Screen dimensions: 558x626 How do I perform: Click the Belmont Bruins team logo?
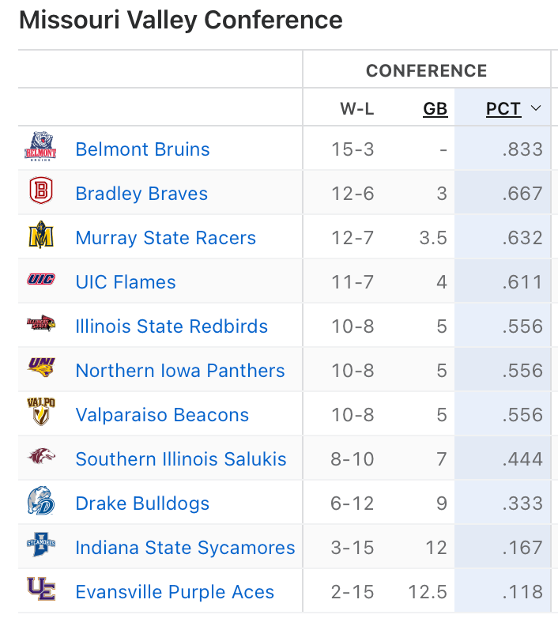point(41,149)
